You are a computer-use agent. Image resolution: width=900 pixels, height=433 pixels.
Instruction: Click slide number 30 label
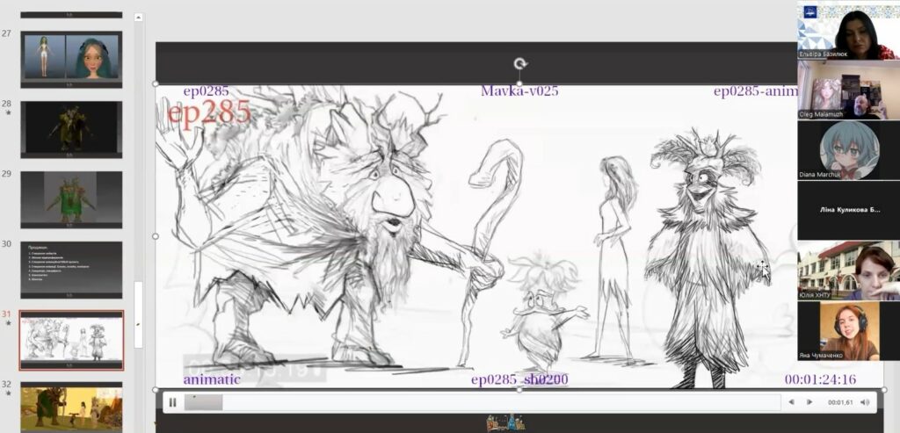click(6, 244)
